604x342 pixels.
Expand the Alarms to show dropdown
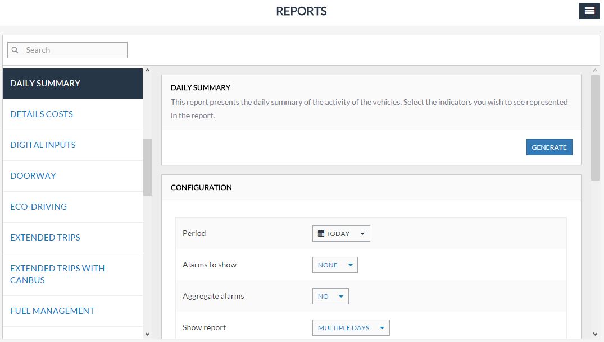coord(335,265)
